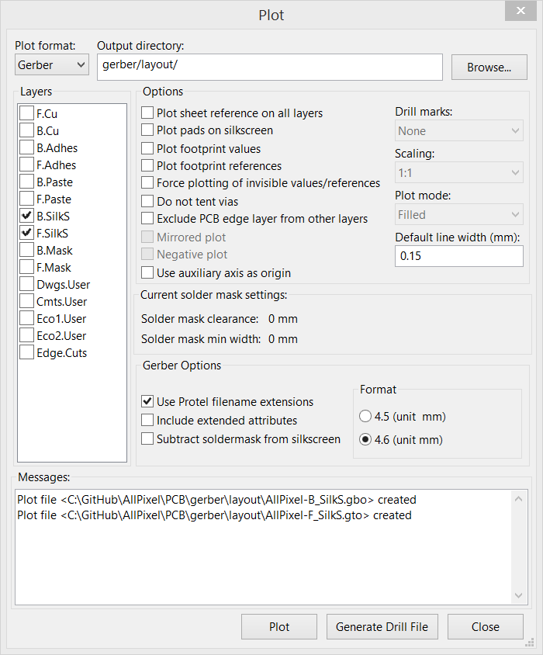Viewport: 543px width, 655px height.
Task: Check the Edge.Cuts layer
Action: (26, 352)
